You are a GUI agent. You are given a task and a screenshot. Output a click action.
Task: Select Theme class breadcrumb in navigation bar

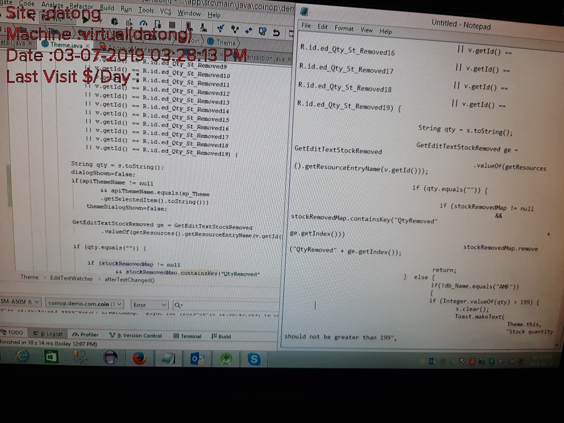coord(221,43)
